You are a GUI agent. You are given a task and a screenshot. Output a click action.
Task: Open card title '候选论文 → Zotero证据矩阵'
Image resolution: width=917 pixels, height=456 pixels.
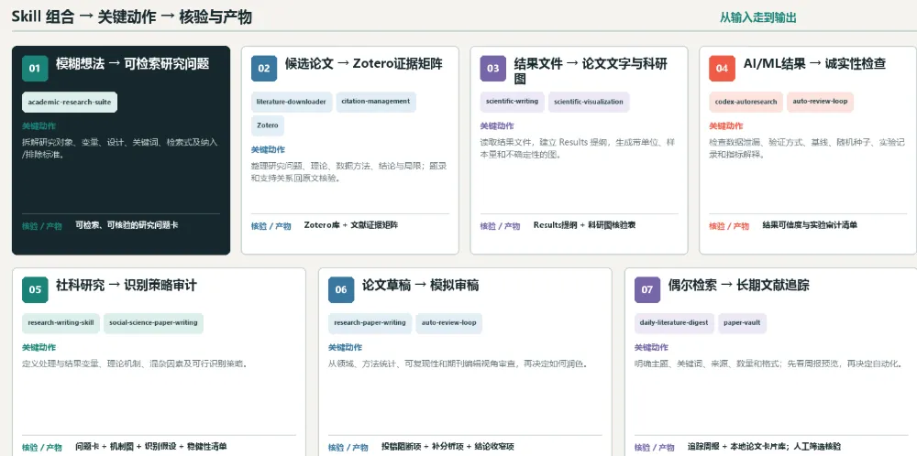click(364, 64)
